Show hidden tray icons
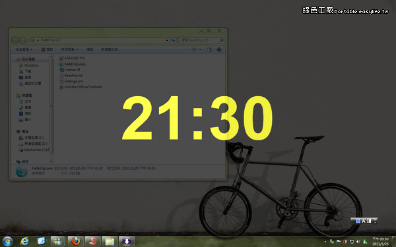Viewport: 396px width, 247px height. click(x=325, y=242)
